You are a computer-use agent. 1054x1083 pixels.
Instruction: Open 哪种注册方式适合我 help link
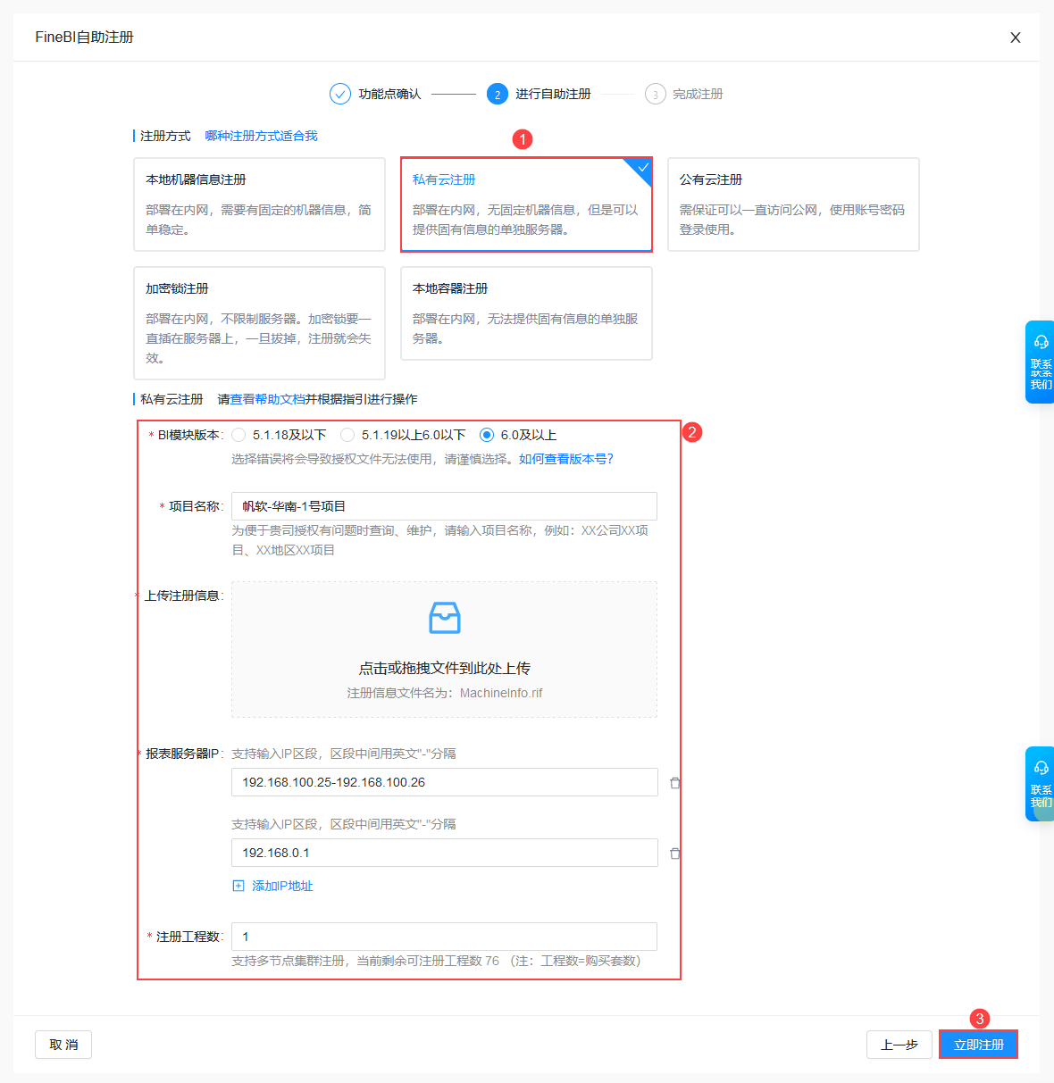pos(261,136)
